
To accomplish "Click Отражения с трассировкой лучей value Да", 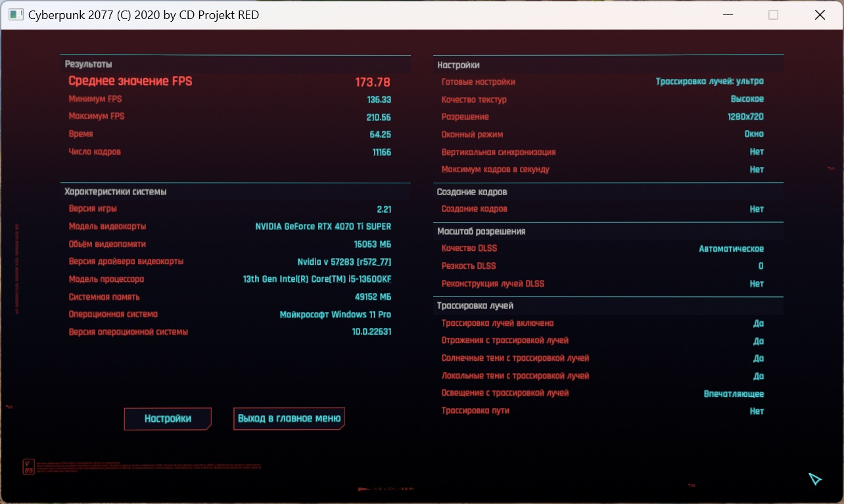I will tap(759, 341).
